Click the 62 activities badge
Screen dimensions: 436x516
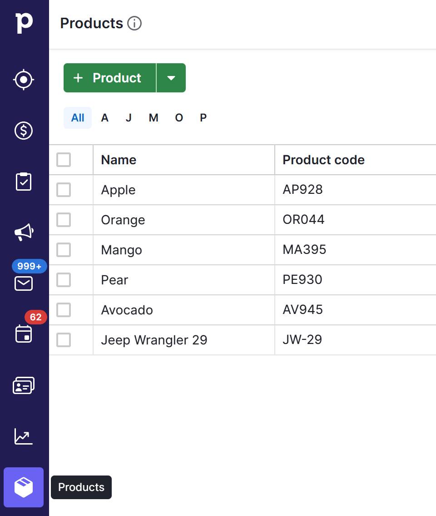(36, 317)
